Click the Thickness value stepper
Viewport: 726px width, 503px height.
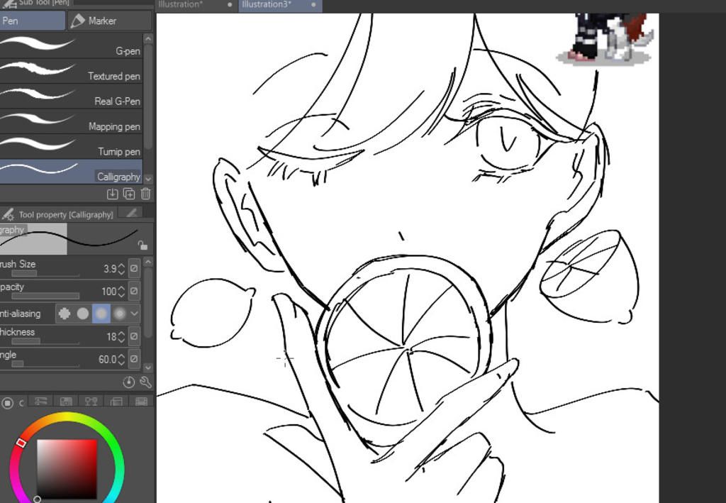(x=121, y=337)
